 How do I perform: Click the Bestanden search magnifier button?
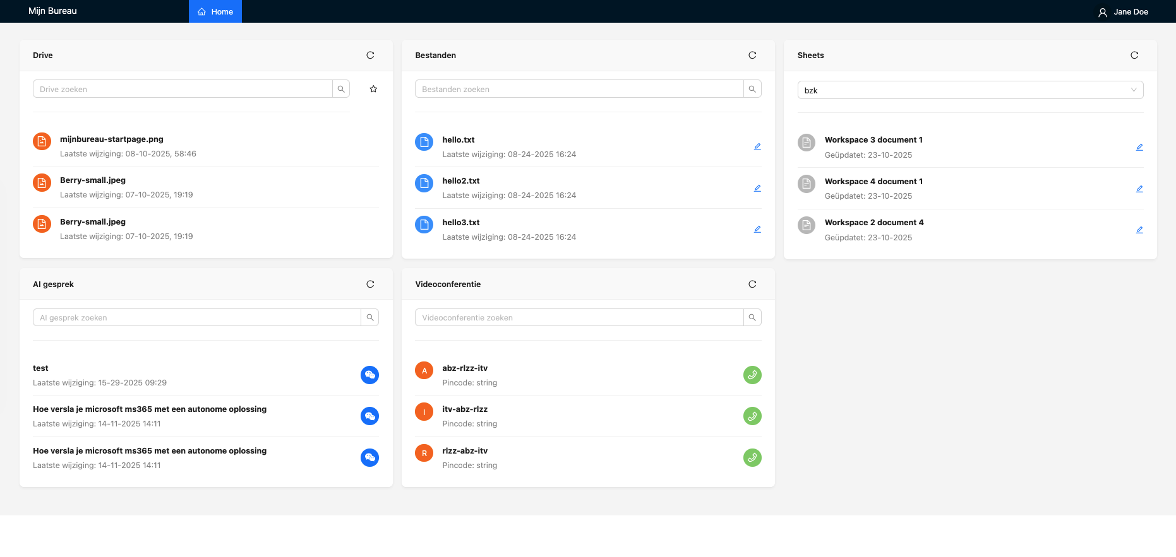point(752,89)
